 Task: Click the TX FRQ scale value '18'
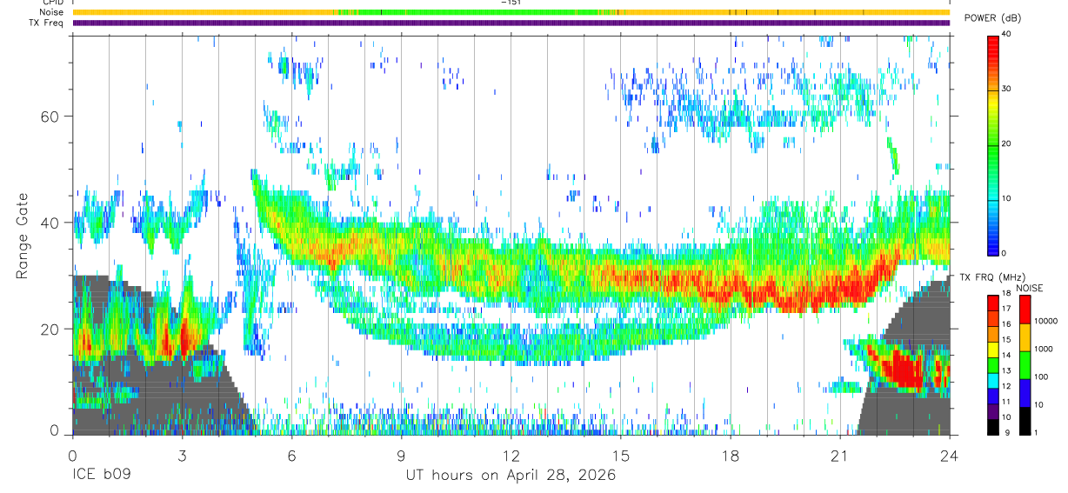click(x=1007, y=296)
